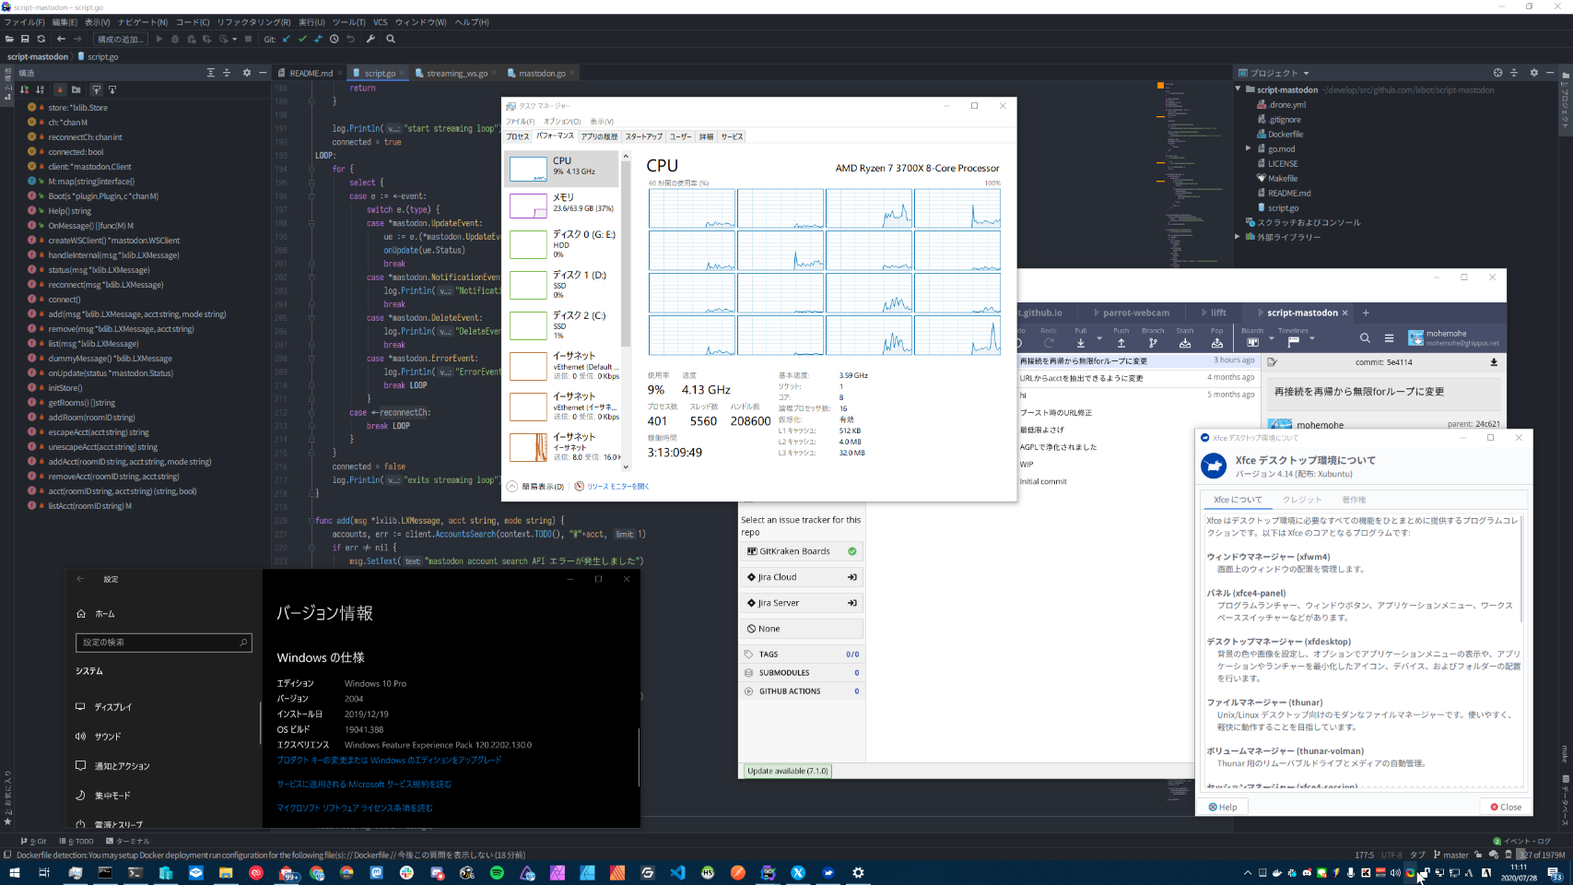Open GitKraken Timelines dropdown arrow
Viewport: 1573px width, 885px height.
(1312, 339)
